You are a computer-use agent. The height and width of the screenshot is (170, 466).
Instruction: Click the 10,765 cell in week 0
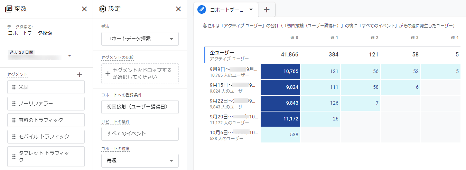click(x=280, y=71)
